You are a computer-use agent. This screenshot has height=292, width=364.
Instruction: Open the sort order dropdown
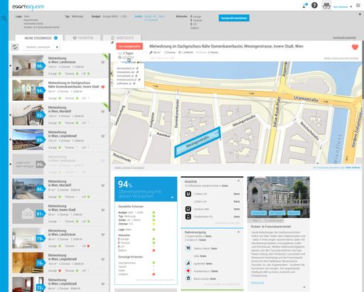coord(41,47)
